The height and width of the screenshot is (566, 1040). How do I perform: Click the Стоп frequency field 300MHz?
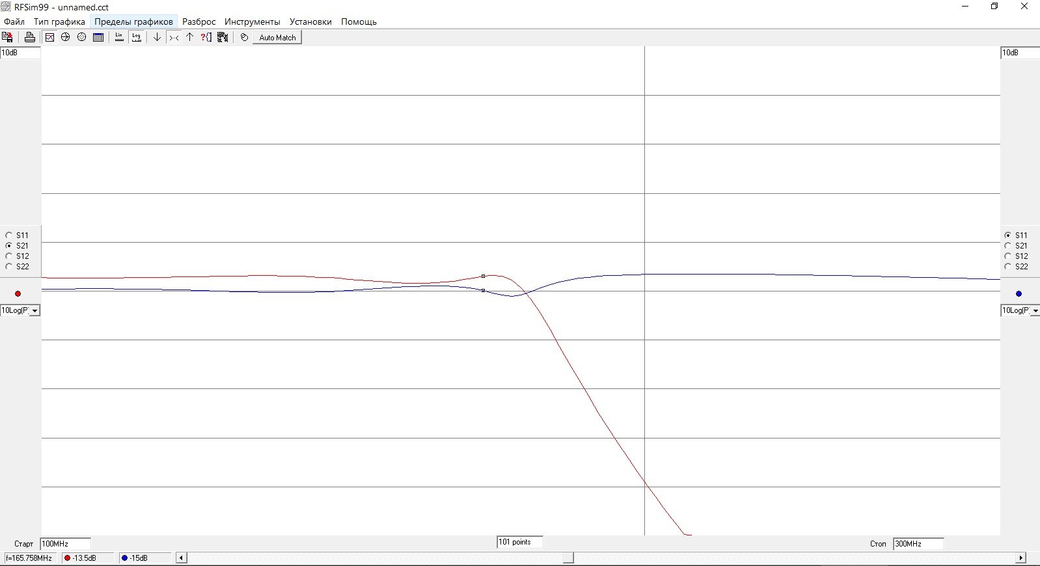[x=918, y=544]
